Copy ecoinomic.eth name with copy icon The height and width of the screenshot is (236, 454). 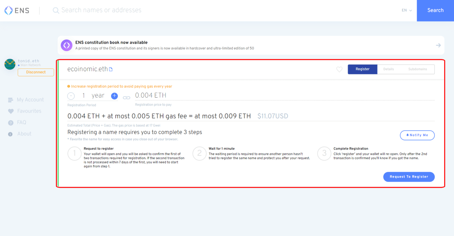pos(111,69)
